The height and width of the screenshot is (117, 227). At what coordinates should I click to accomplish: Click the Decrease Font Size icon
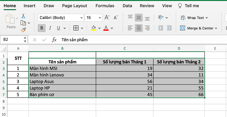point(116,17)
